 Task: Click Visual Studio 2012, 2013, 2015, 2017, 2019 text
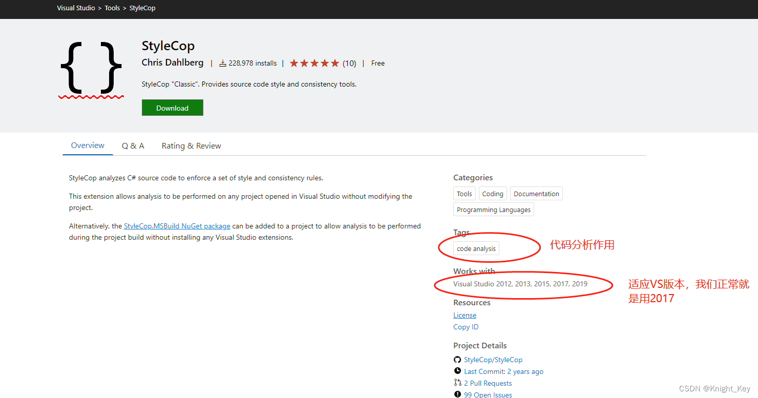coord(520,284)
